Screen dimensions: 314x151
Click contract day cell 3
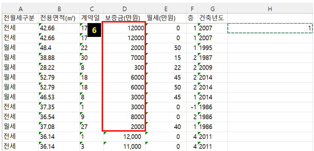pos(91,147)
